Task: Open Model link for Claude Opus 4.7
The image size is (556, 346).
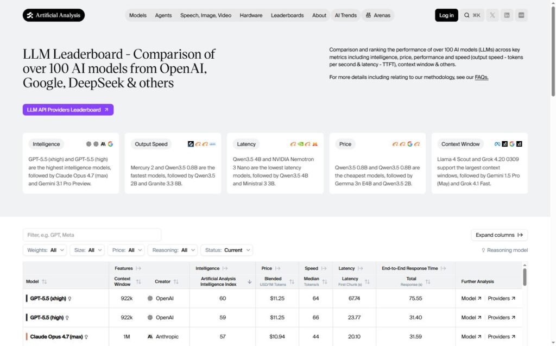Action: (x=471, y=337)
